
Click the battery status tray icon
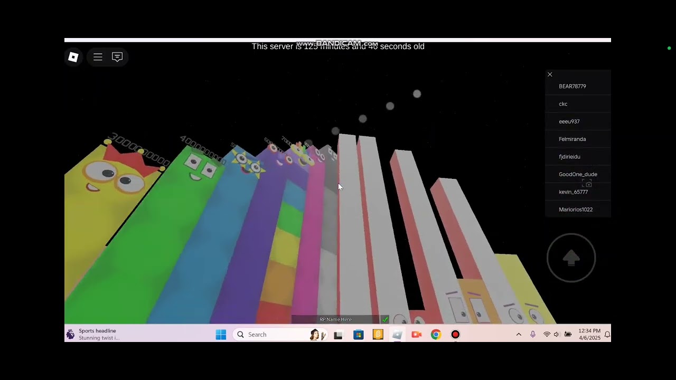(568, 335)
